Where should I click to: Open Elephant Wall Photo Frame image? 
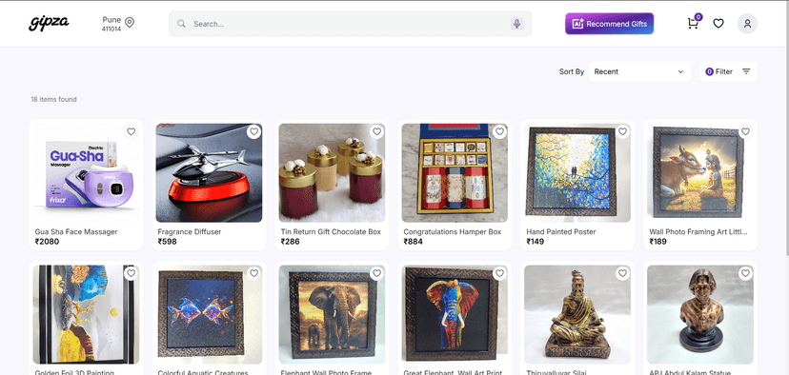point(332,314)
